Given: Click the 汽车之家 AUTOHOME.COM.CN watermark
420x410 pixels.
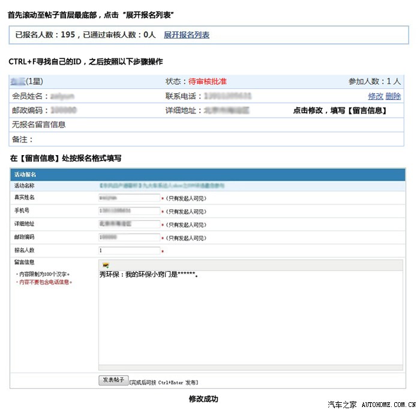Looking at the screenshot, I should point(371,403).
